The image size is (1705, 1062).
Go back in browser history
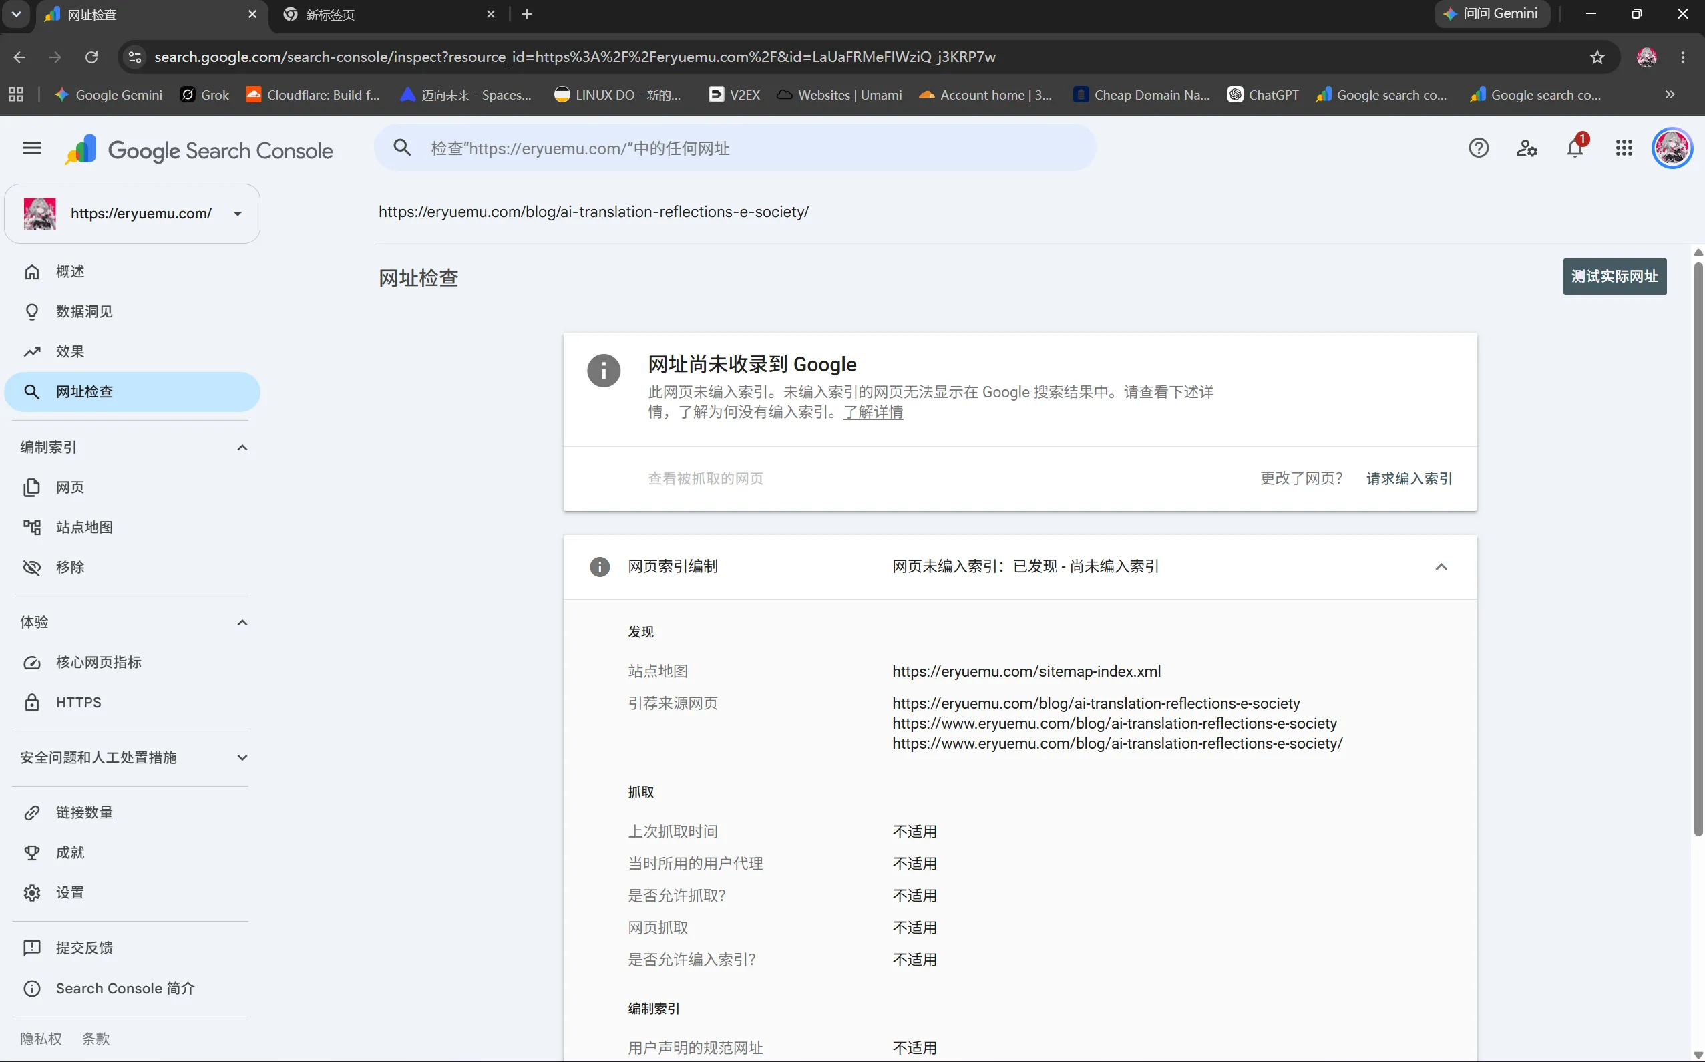[19, 57]
